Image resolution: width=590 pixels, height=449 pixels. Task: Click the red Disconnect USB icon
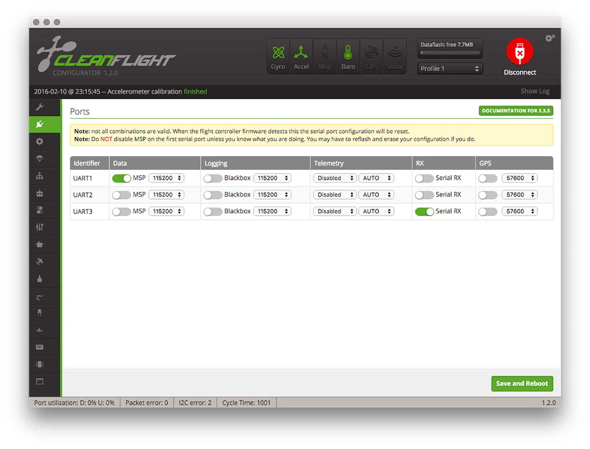coord(519,52)
